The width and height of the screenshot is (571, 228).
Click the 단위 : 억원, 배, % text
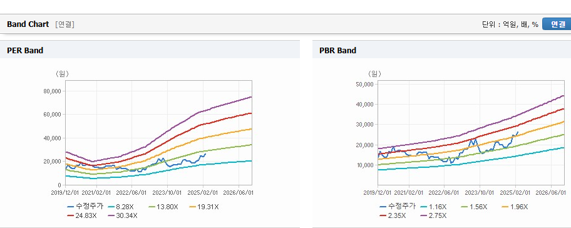pos(510,24)
